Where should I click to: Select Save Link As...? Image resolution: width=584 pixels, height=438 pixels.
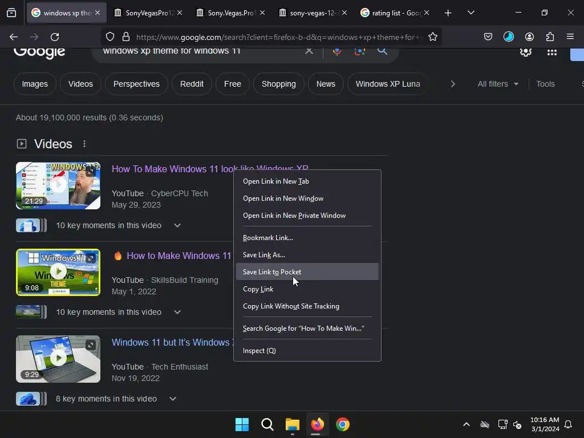coord(307,255)
